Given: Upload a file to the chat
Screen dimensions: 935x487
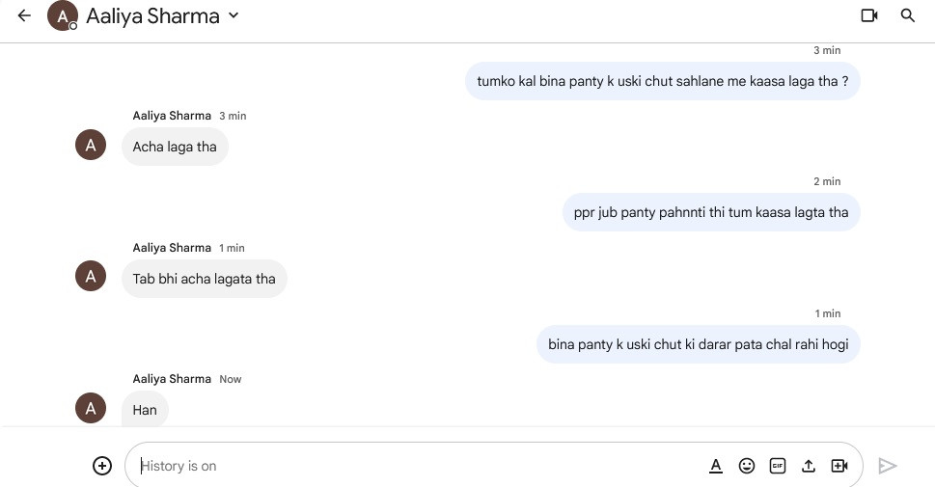Looking at the screenshot, I should [808, 466].
